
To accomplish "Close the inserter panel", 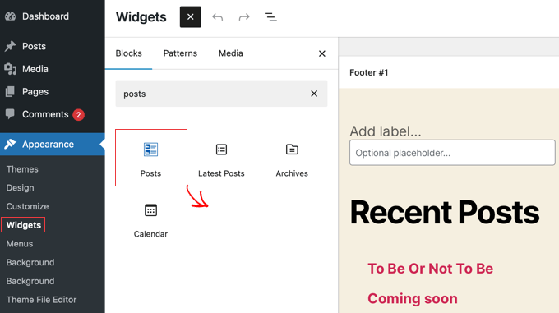I will click(x=322, y=53).
